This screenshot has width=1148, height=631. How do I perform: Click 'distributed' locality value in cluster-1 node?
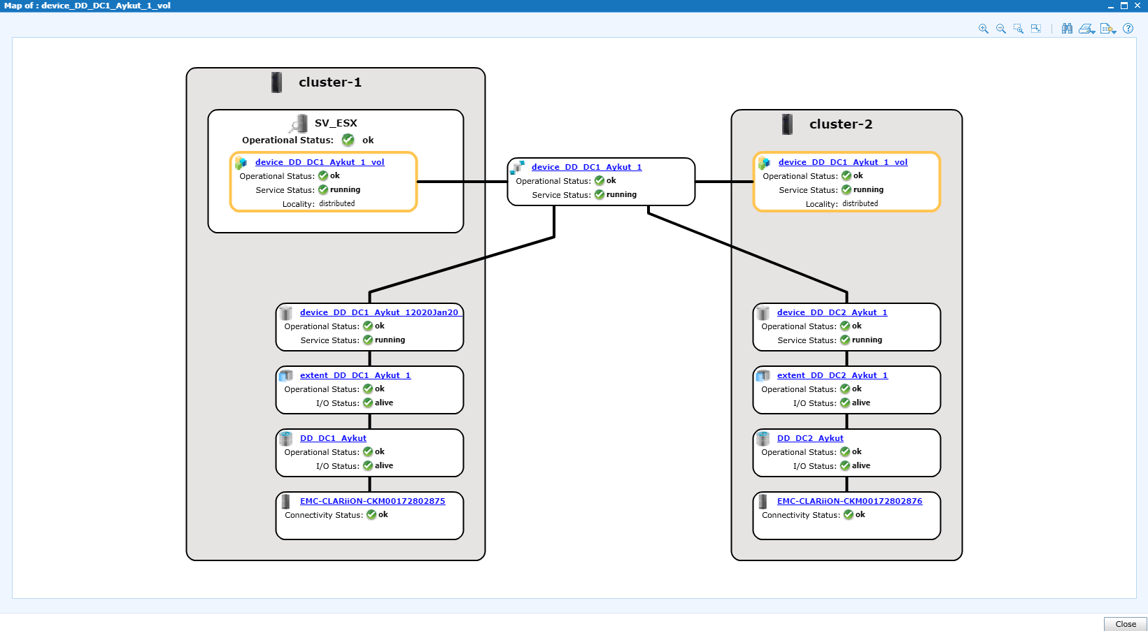coord(337,204)
